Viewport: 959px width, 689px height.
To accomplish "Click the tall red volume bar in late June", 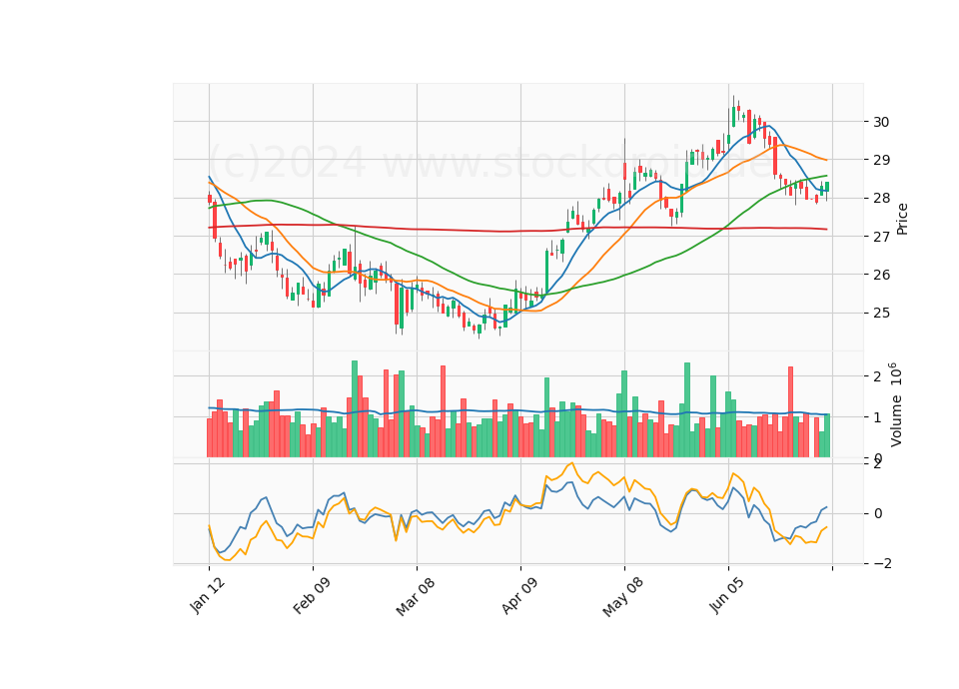I will pos(791,412).
